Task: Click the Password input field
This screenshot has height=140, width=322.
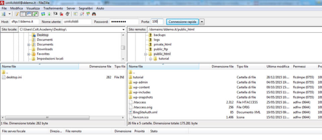Action: tap(124, 22)
